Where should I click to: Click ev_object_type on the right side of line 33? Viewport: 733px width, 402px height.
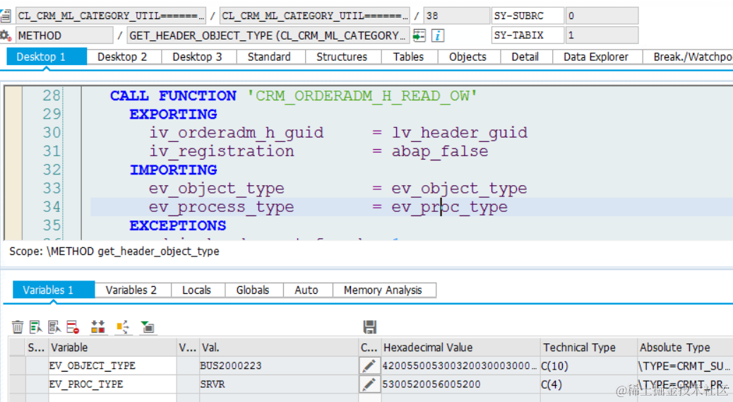tap(459, 189)
